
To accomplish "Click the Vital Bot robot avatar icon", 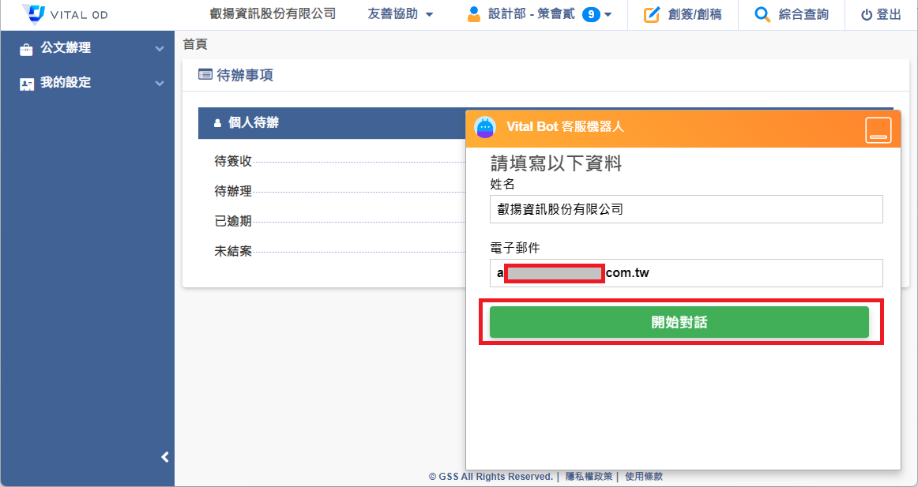I will tap(485, 127).
